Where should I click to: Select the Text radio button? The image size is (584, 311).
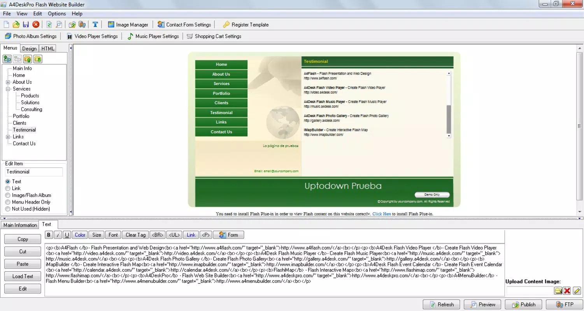8,182
